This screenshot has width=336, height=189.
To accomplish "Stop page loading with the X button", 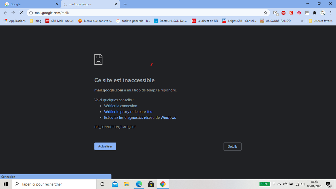I will point(21,13).
